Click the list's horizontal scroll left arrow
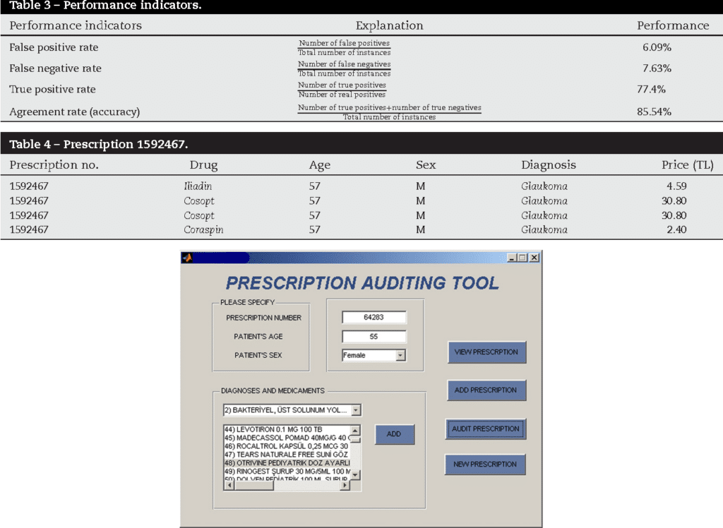The height and width of the screenshot is (528, 723). [229, 486]
